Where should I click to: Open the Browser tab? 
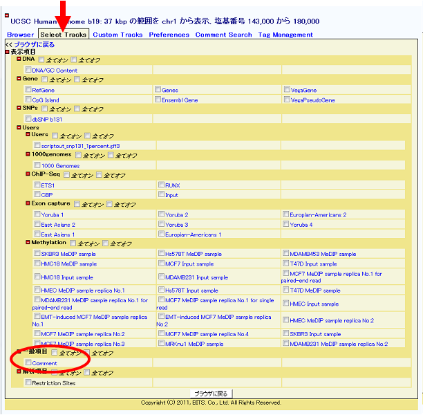coord(21,35)
